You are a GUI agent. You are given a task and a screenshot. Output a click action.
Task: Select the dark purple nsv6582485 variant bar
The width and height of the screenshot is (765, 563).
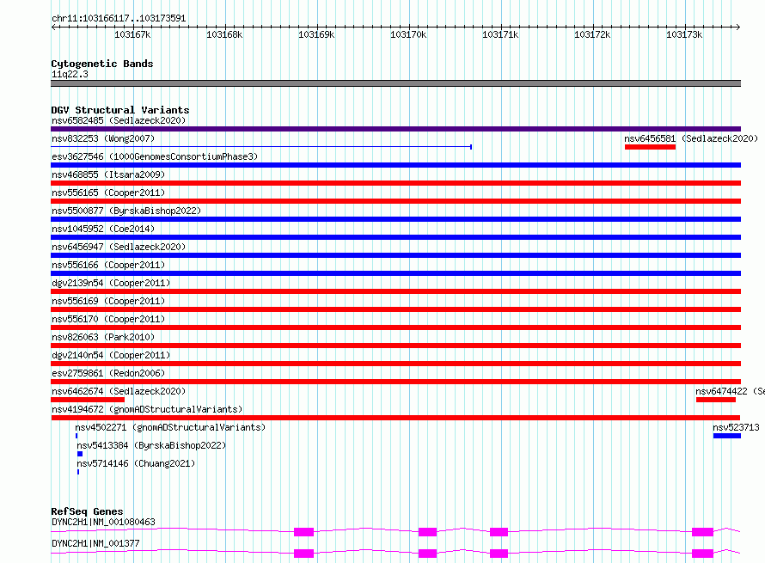coord(395,129)
